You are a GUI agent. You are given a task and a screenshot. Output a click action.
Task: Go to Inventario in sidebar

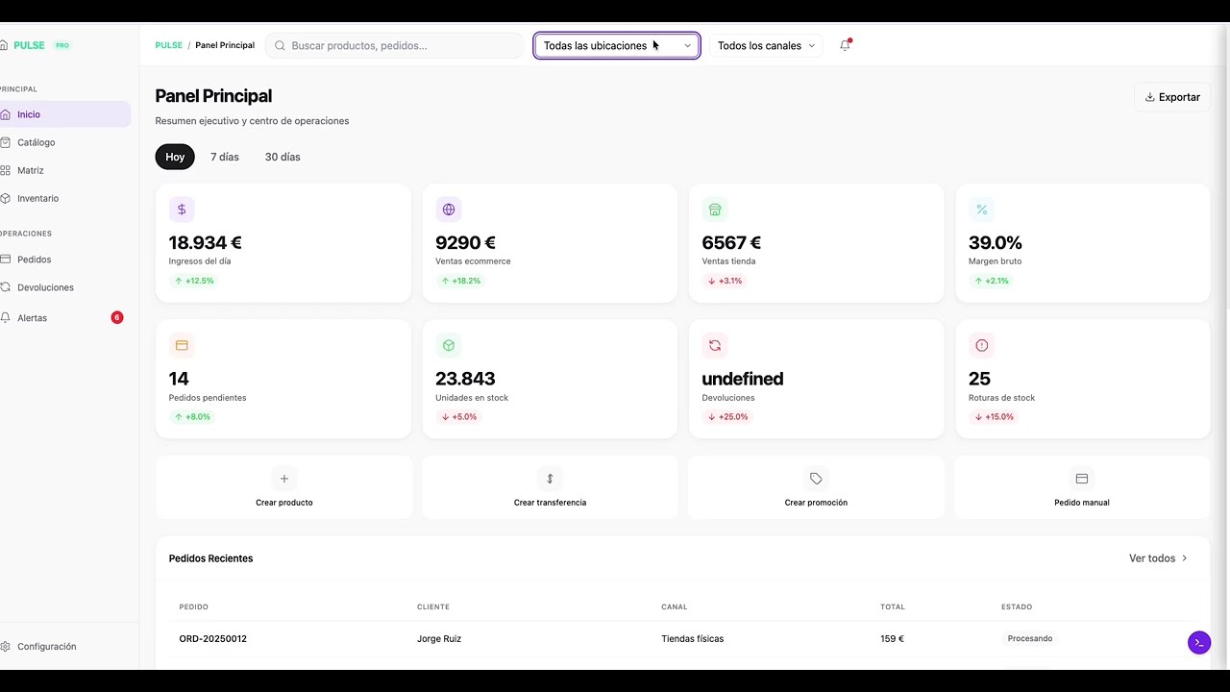38,198
